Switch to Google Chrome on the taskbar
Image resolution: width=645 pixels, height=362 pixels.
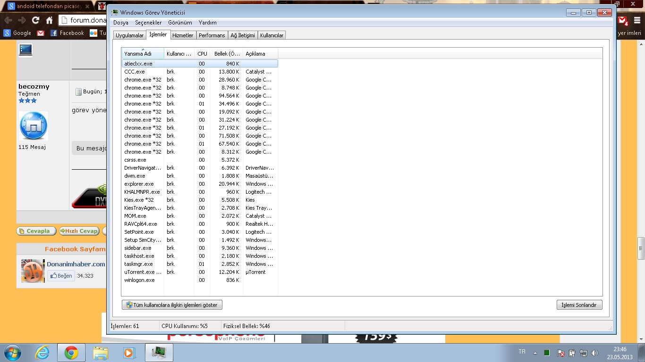(71, 353)
